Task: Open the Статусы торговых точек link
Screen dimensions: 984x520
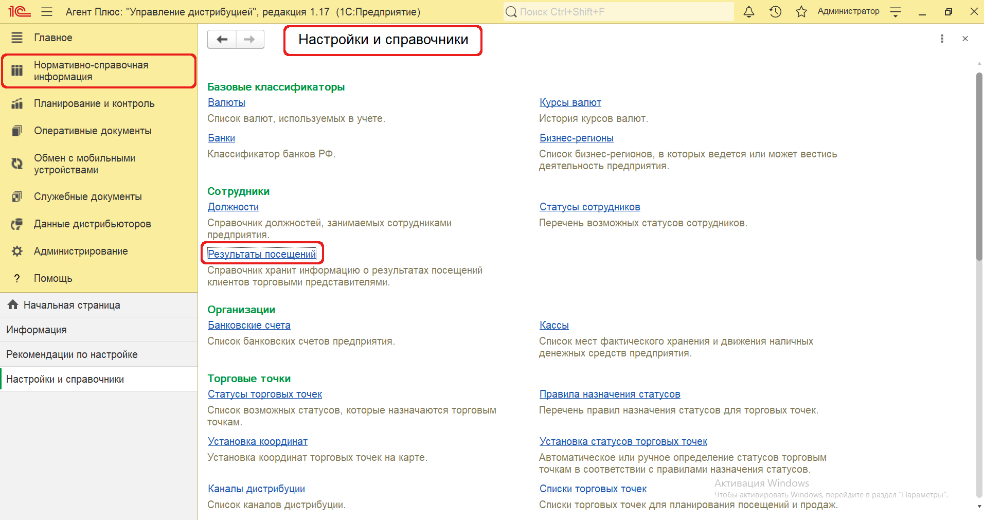Action: pyautogui.click(x=265, y=394)
